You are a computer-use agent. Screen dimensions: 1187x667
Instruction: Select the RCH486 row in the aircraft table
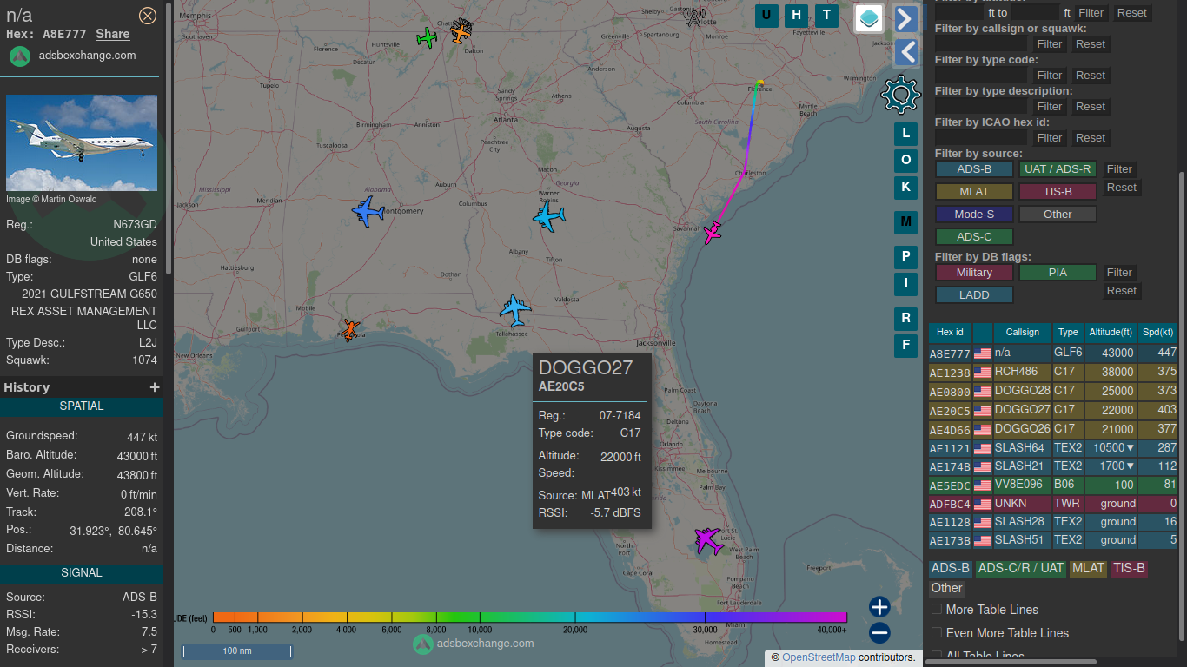(1053, 373)
